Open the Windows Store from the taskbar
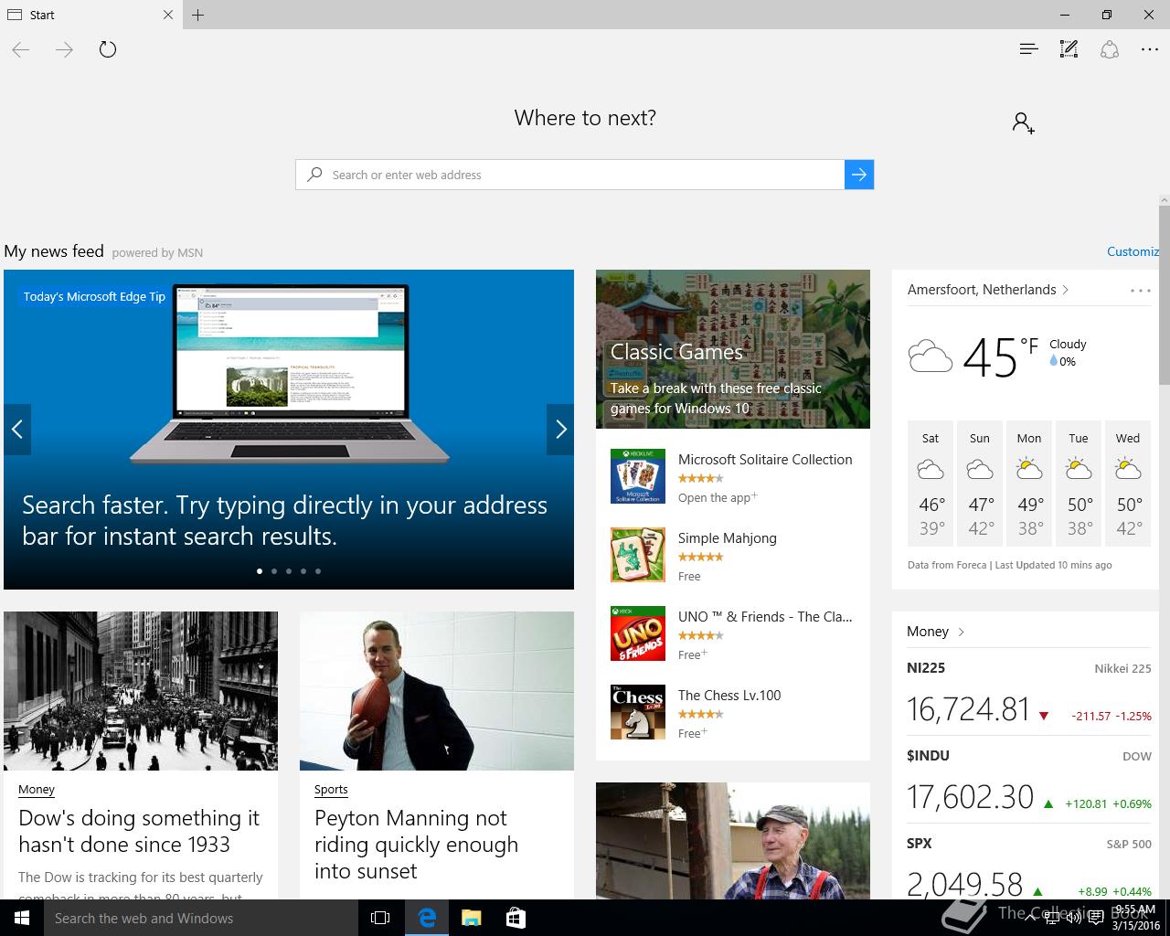The height and width of the screenshot is (936, 1170). [x=516, y=918]
